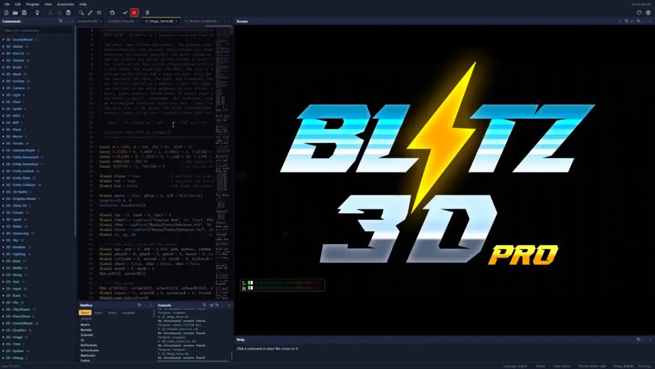The height and width of the screenshot is (369, 655).
Task: Click the Home icon in toolbar
Action: tap(112, 13)
